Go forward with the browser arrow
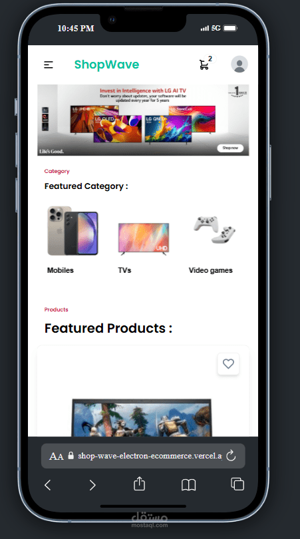The width and height of the screenshot is (300, 539). [x=92, y=485]
